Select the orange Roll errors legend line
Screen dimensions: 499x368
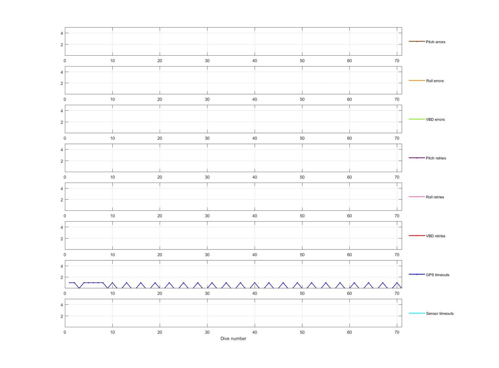(417, 80)
